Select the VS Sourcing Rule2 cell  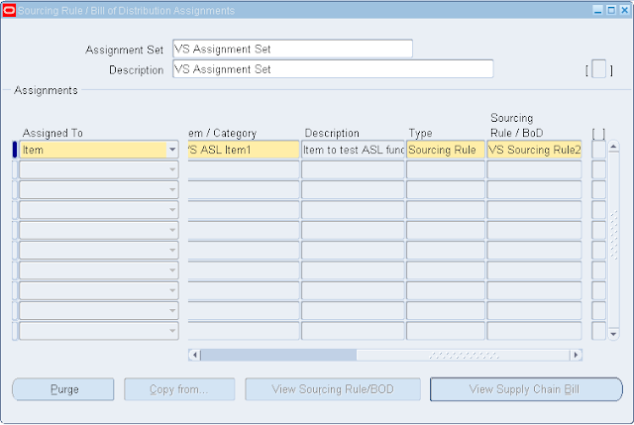[x=535, y=150]
